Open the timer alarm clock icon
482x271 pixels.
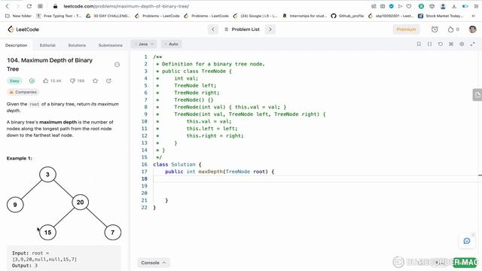(435, 29)
